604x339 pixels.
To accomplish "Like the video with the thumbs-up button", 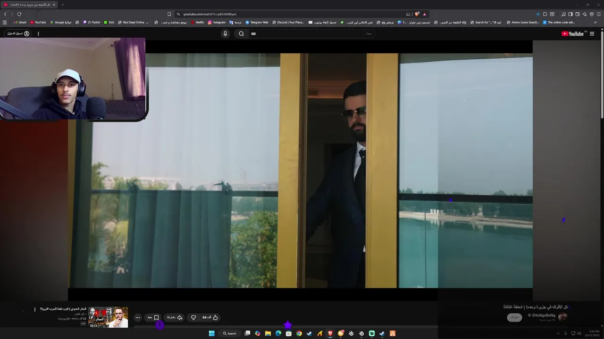I will [211, 317].
